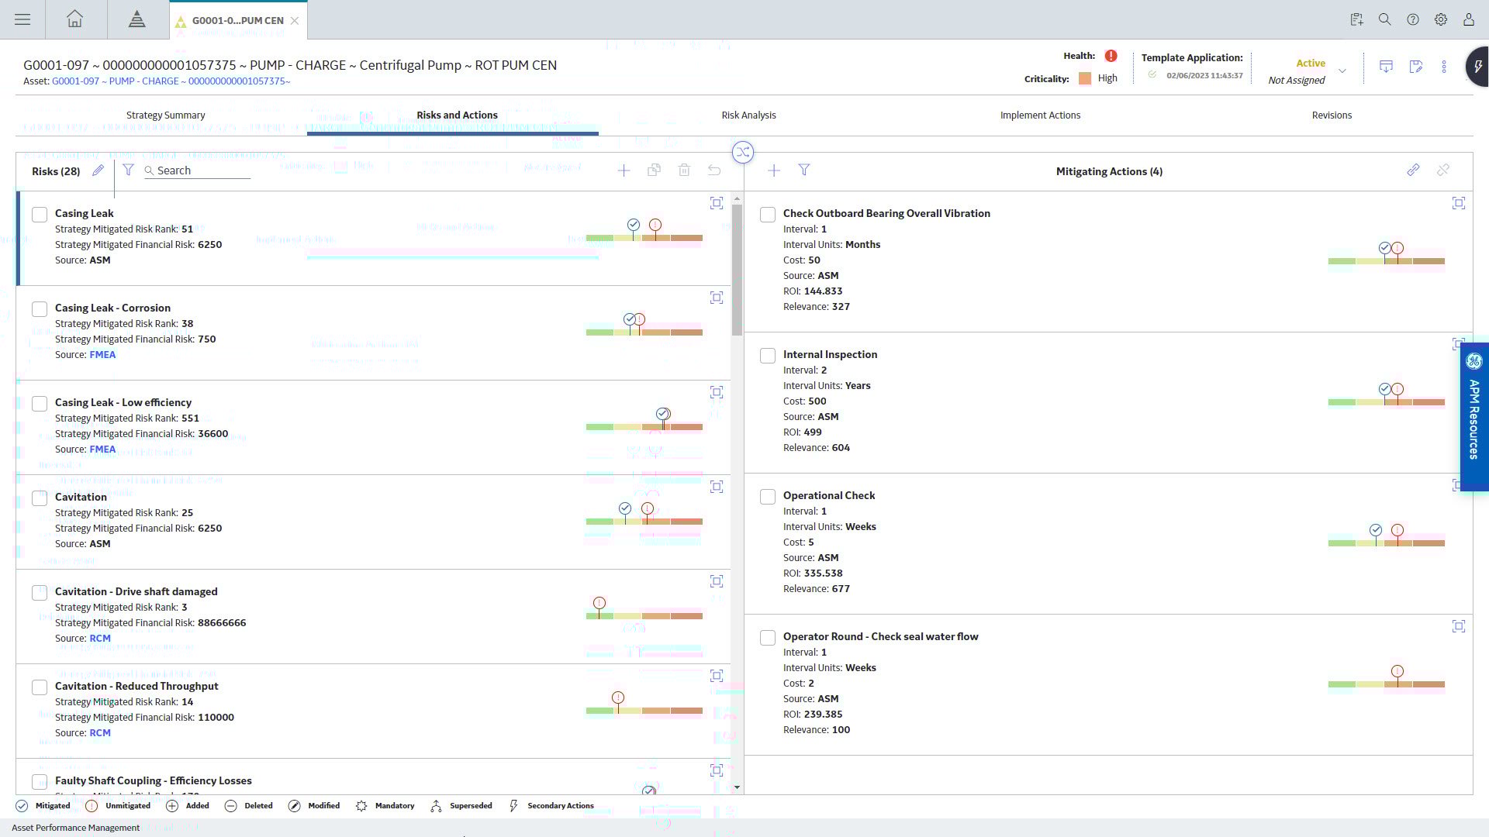Select the Internal Inspection action checkbox
This screenshot has height=837, width=1489.
768,356
